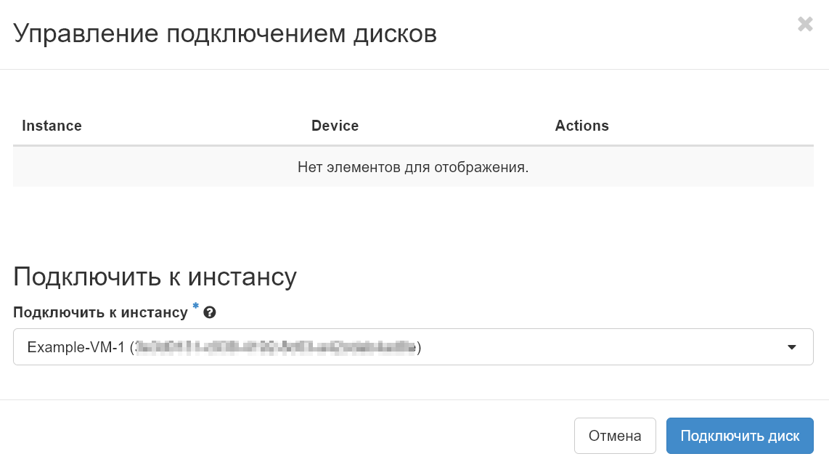Viewport: 829px width, 467px height.
Task: Expand the instance dropdown arrow
Action: click(792, 348)
